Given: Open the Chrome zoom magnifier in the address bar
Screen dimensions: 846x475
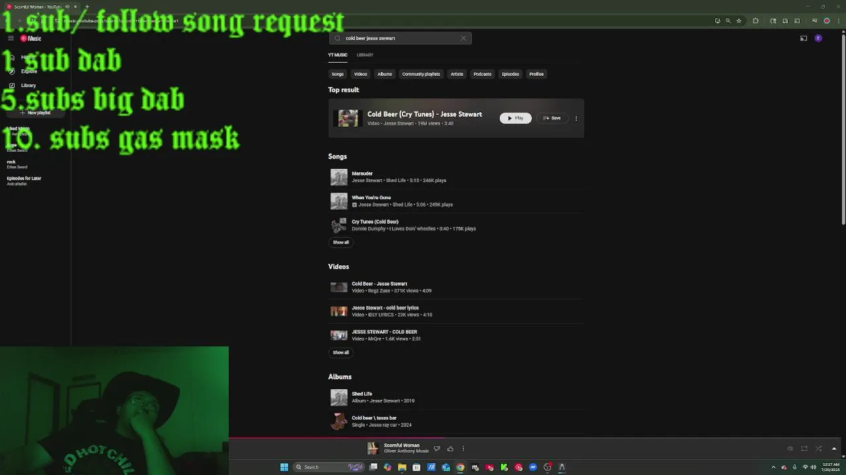Looking at the screenshot, I should click(x=728, y=20).
